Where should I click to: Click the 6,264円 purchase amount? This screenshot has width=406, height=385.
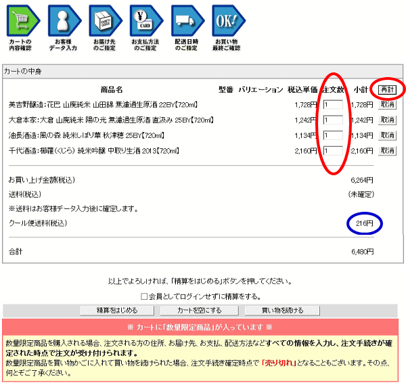point(362,180)
